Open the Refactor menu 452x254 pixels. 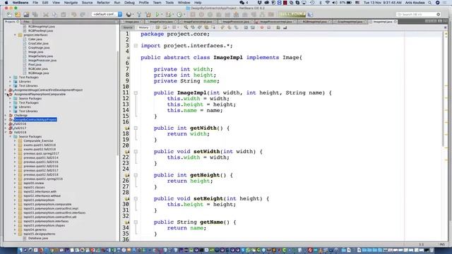[103, 3]
